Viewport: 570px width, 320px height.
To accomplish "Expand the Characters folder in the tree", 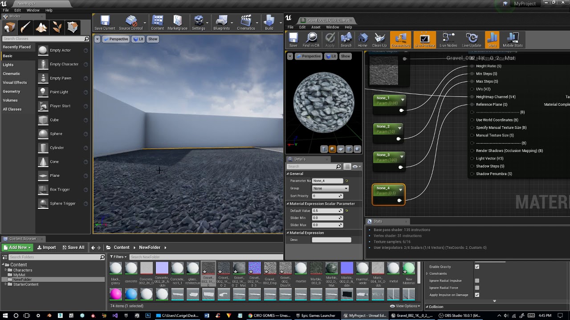I will point(6,270).
